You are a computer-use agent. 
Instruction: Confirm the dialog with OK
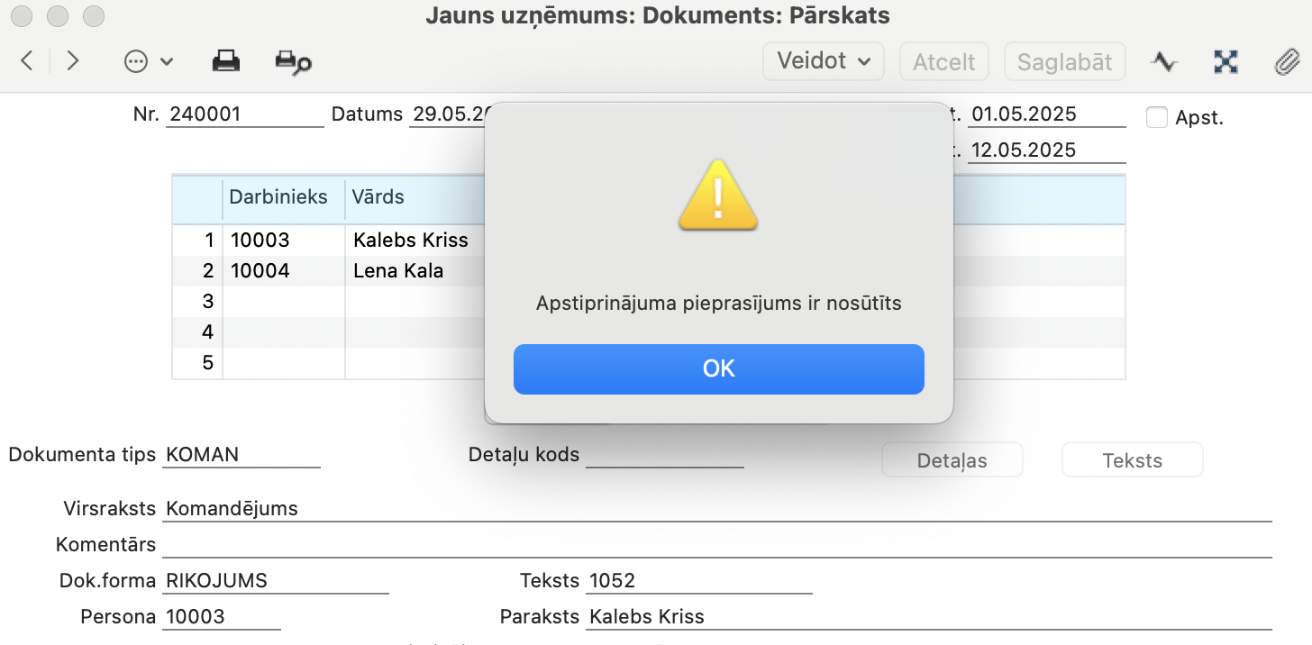(x=719, y=368)
